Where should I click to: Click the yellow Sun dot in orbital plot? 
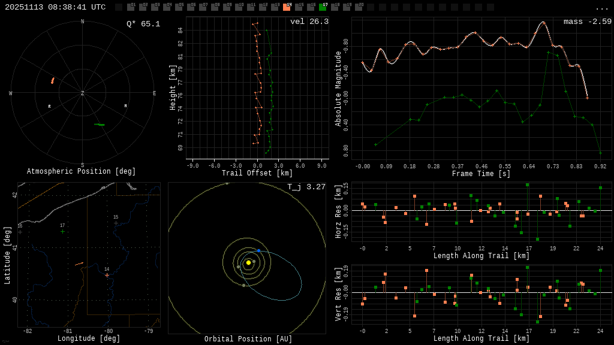[248, 262]
